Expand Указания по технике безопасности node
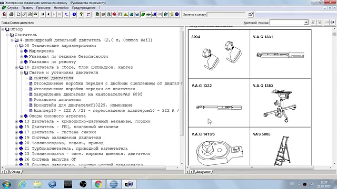 (x=22, y=56)
